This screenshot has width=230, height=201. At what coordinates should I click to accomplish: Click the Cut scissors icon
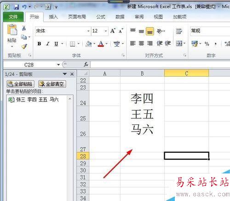point(24,28)
